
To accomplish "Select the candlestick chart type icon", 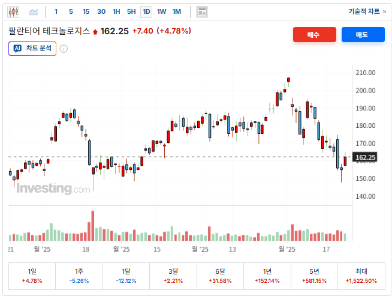I will point(13,12).
